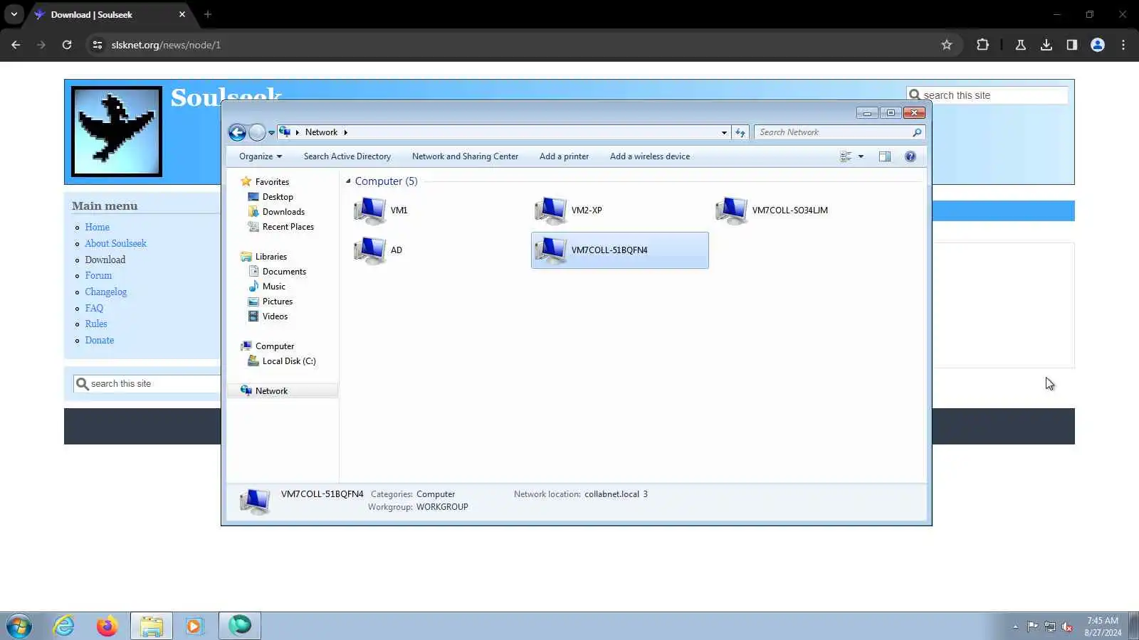Click Search Active Directory
1139x640 pixels.
pos(347,156)
